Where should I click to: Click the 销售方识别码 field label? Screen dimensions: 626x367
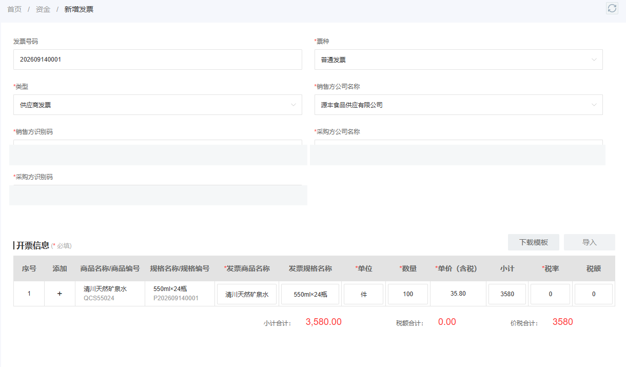33,132
